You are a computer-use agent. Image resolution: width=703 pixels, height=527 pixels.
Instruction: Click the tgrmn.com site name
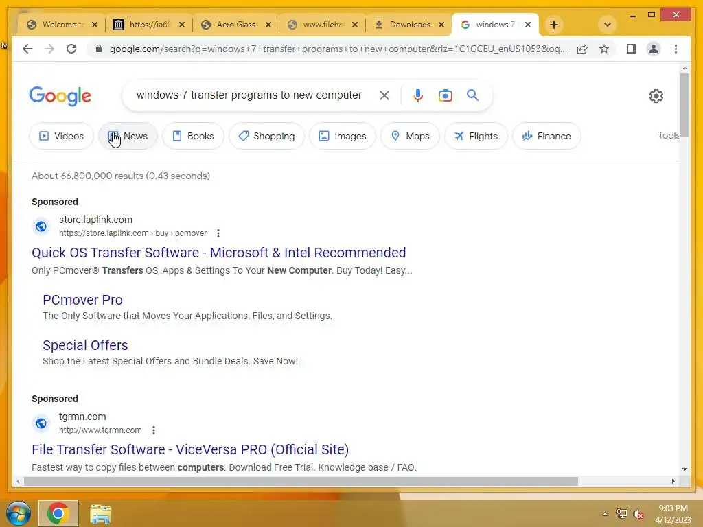click(82, 417)
